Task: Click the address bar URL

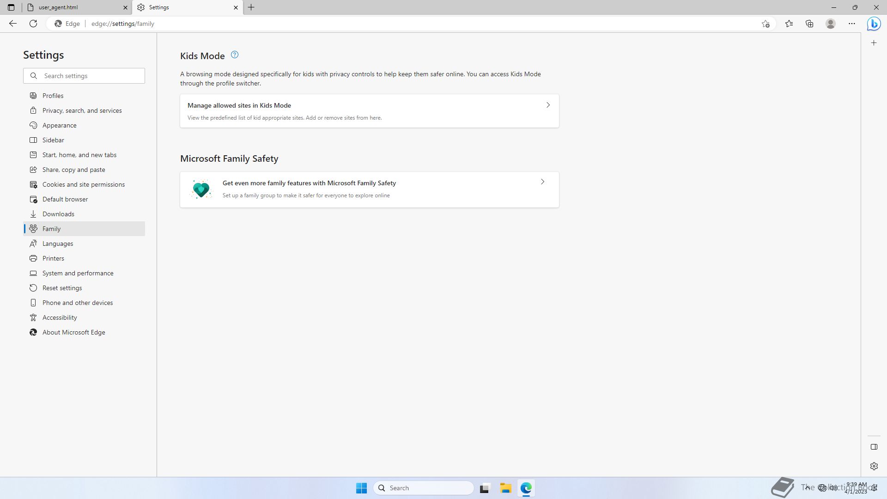Action: 123,24
